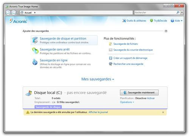Go forward with the right navigation arrow
The height and width of the screenshot is (137, 189).
pos(14,13)
